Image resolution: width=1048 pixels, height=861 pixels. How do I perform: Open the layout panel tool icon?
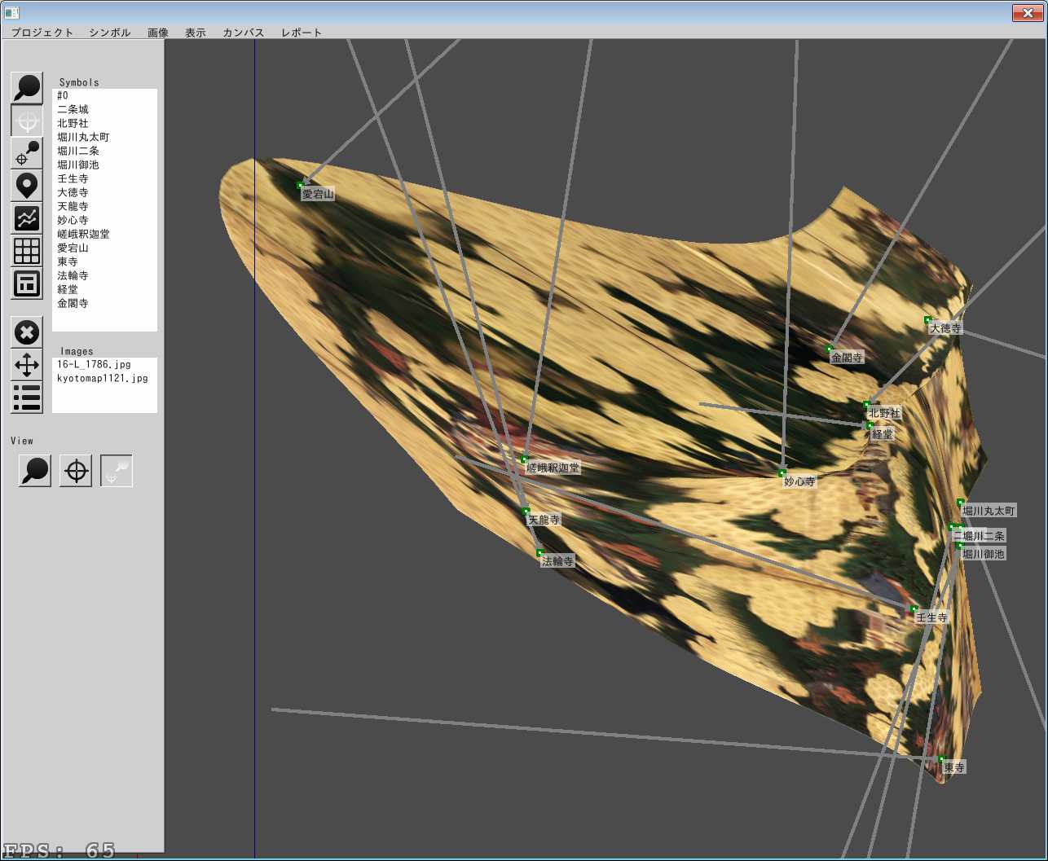(x=27, y=283)
